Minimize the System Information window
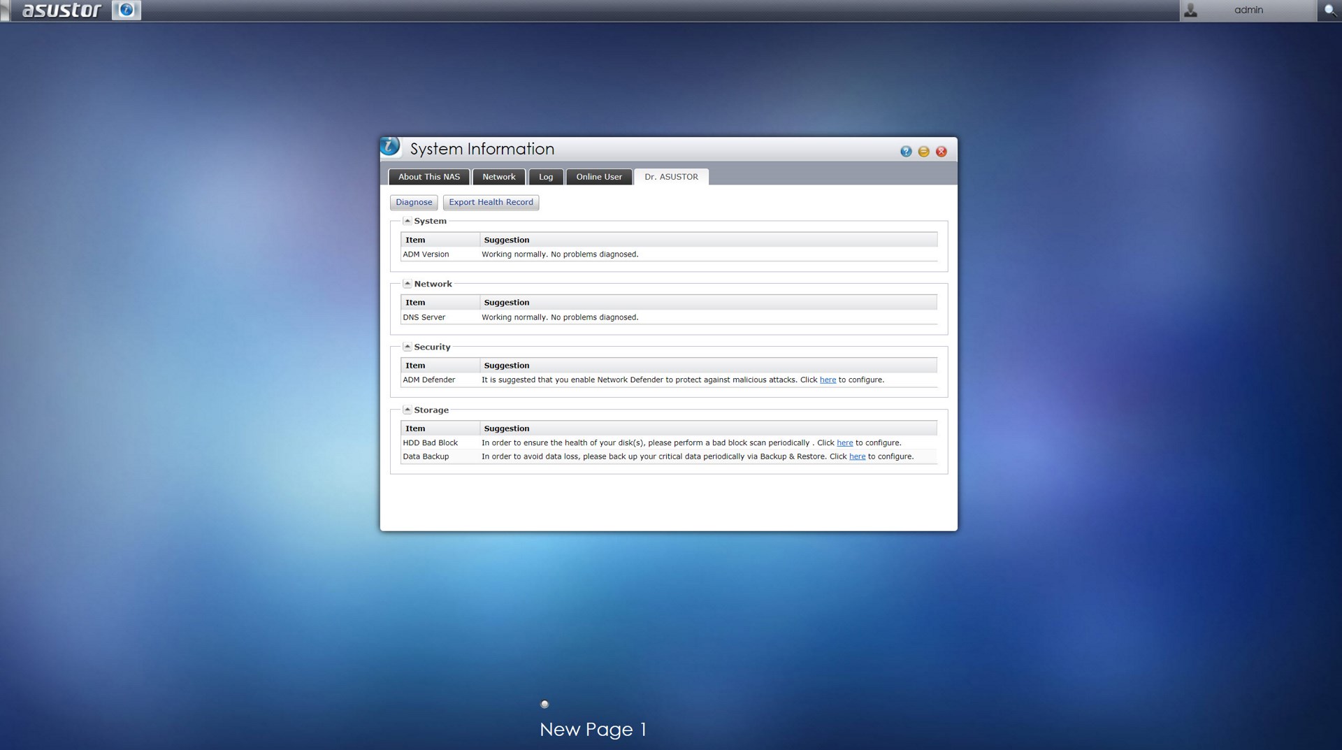The image size is (1342, 750). 923,152
